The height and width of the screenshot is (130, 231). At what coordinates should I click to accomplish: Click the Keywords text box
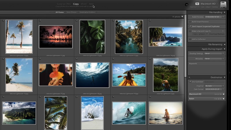(207, 70)
